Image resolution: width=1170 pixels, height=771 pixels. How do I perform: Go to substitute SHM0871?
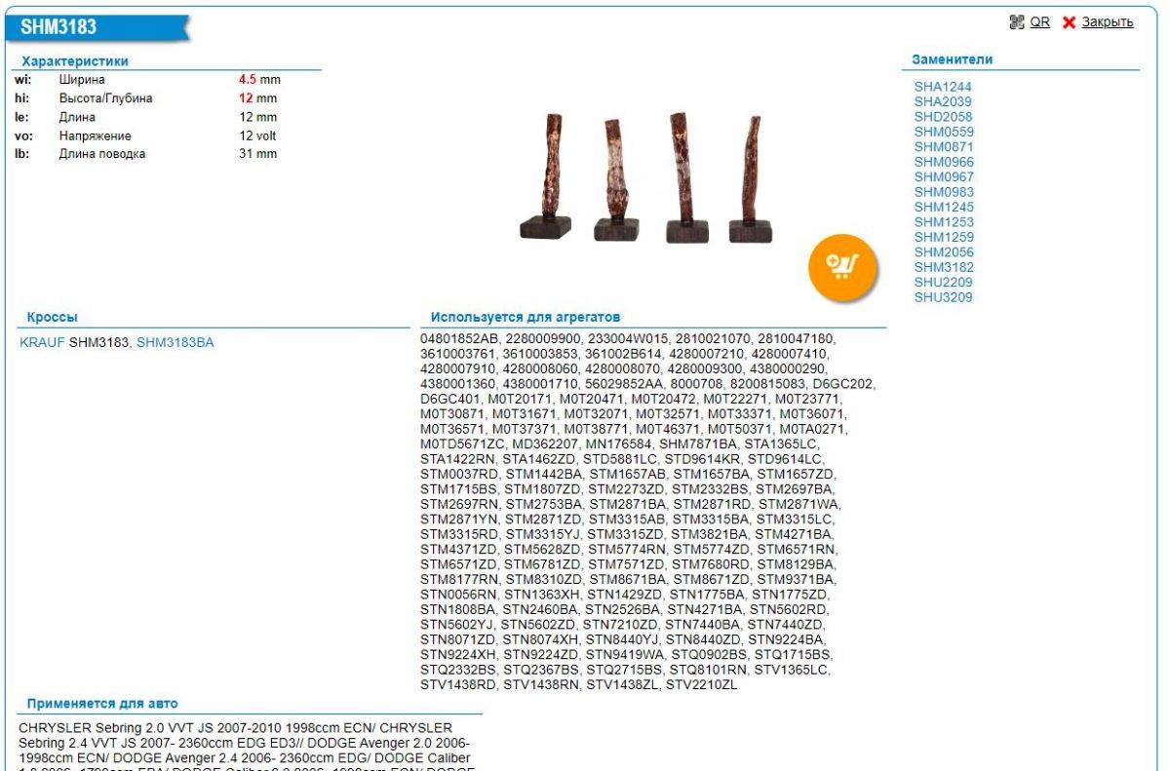point(943,147)
